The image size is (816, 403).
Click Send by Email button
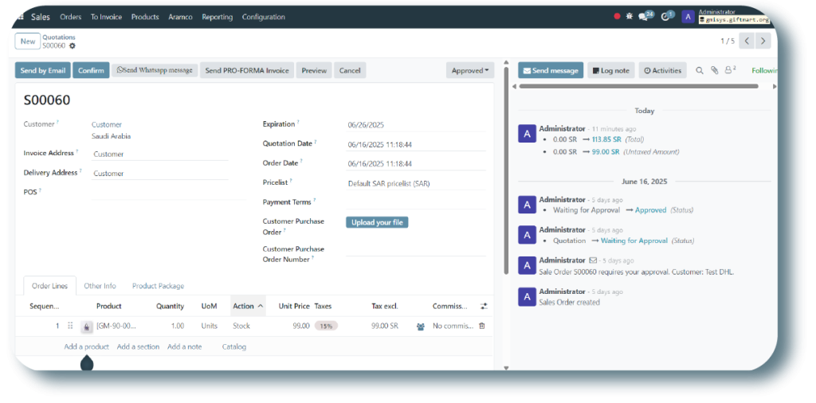(43, 70)
